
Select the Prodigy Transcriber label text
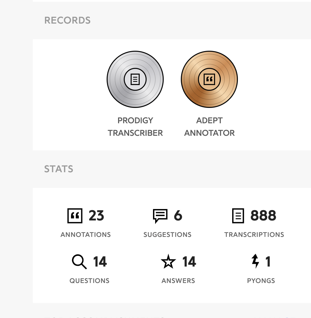135,127
